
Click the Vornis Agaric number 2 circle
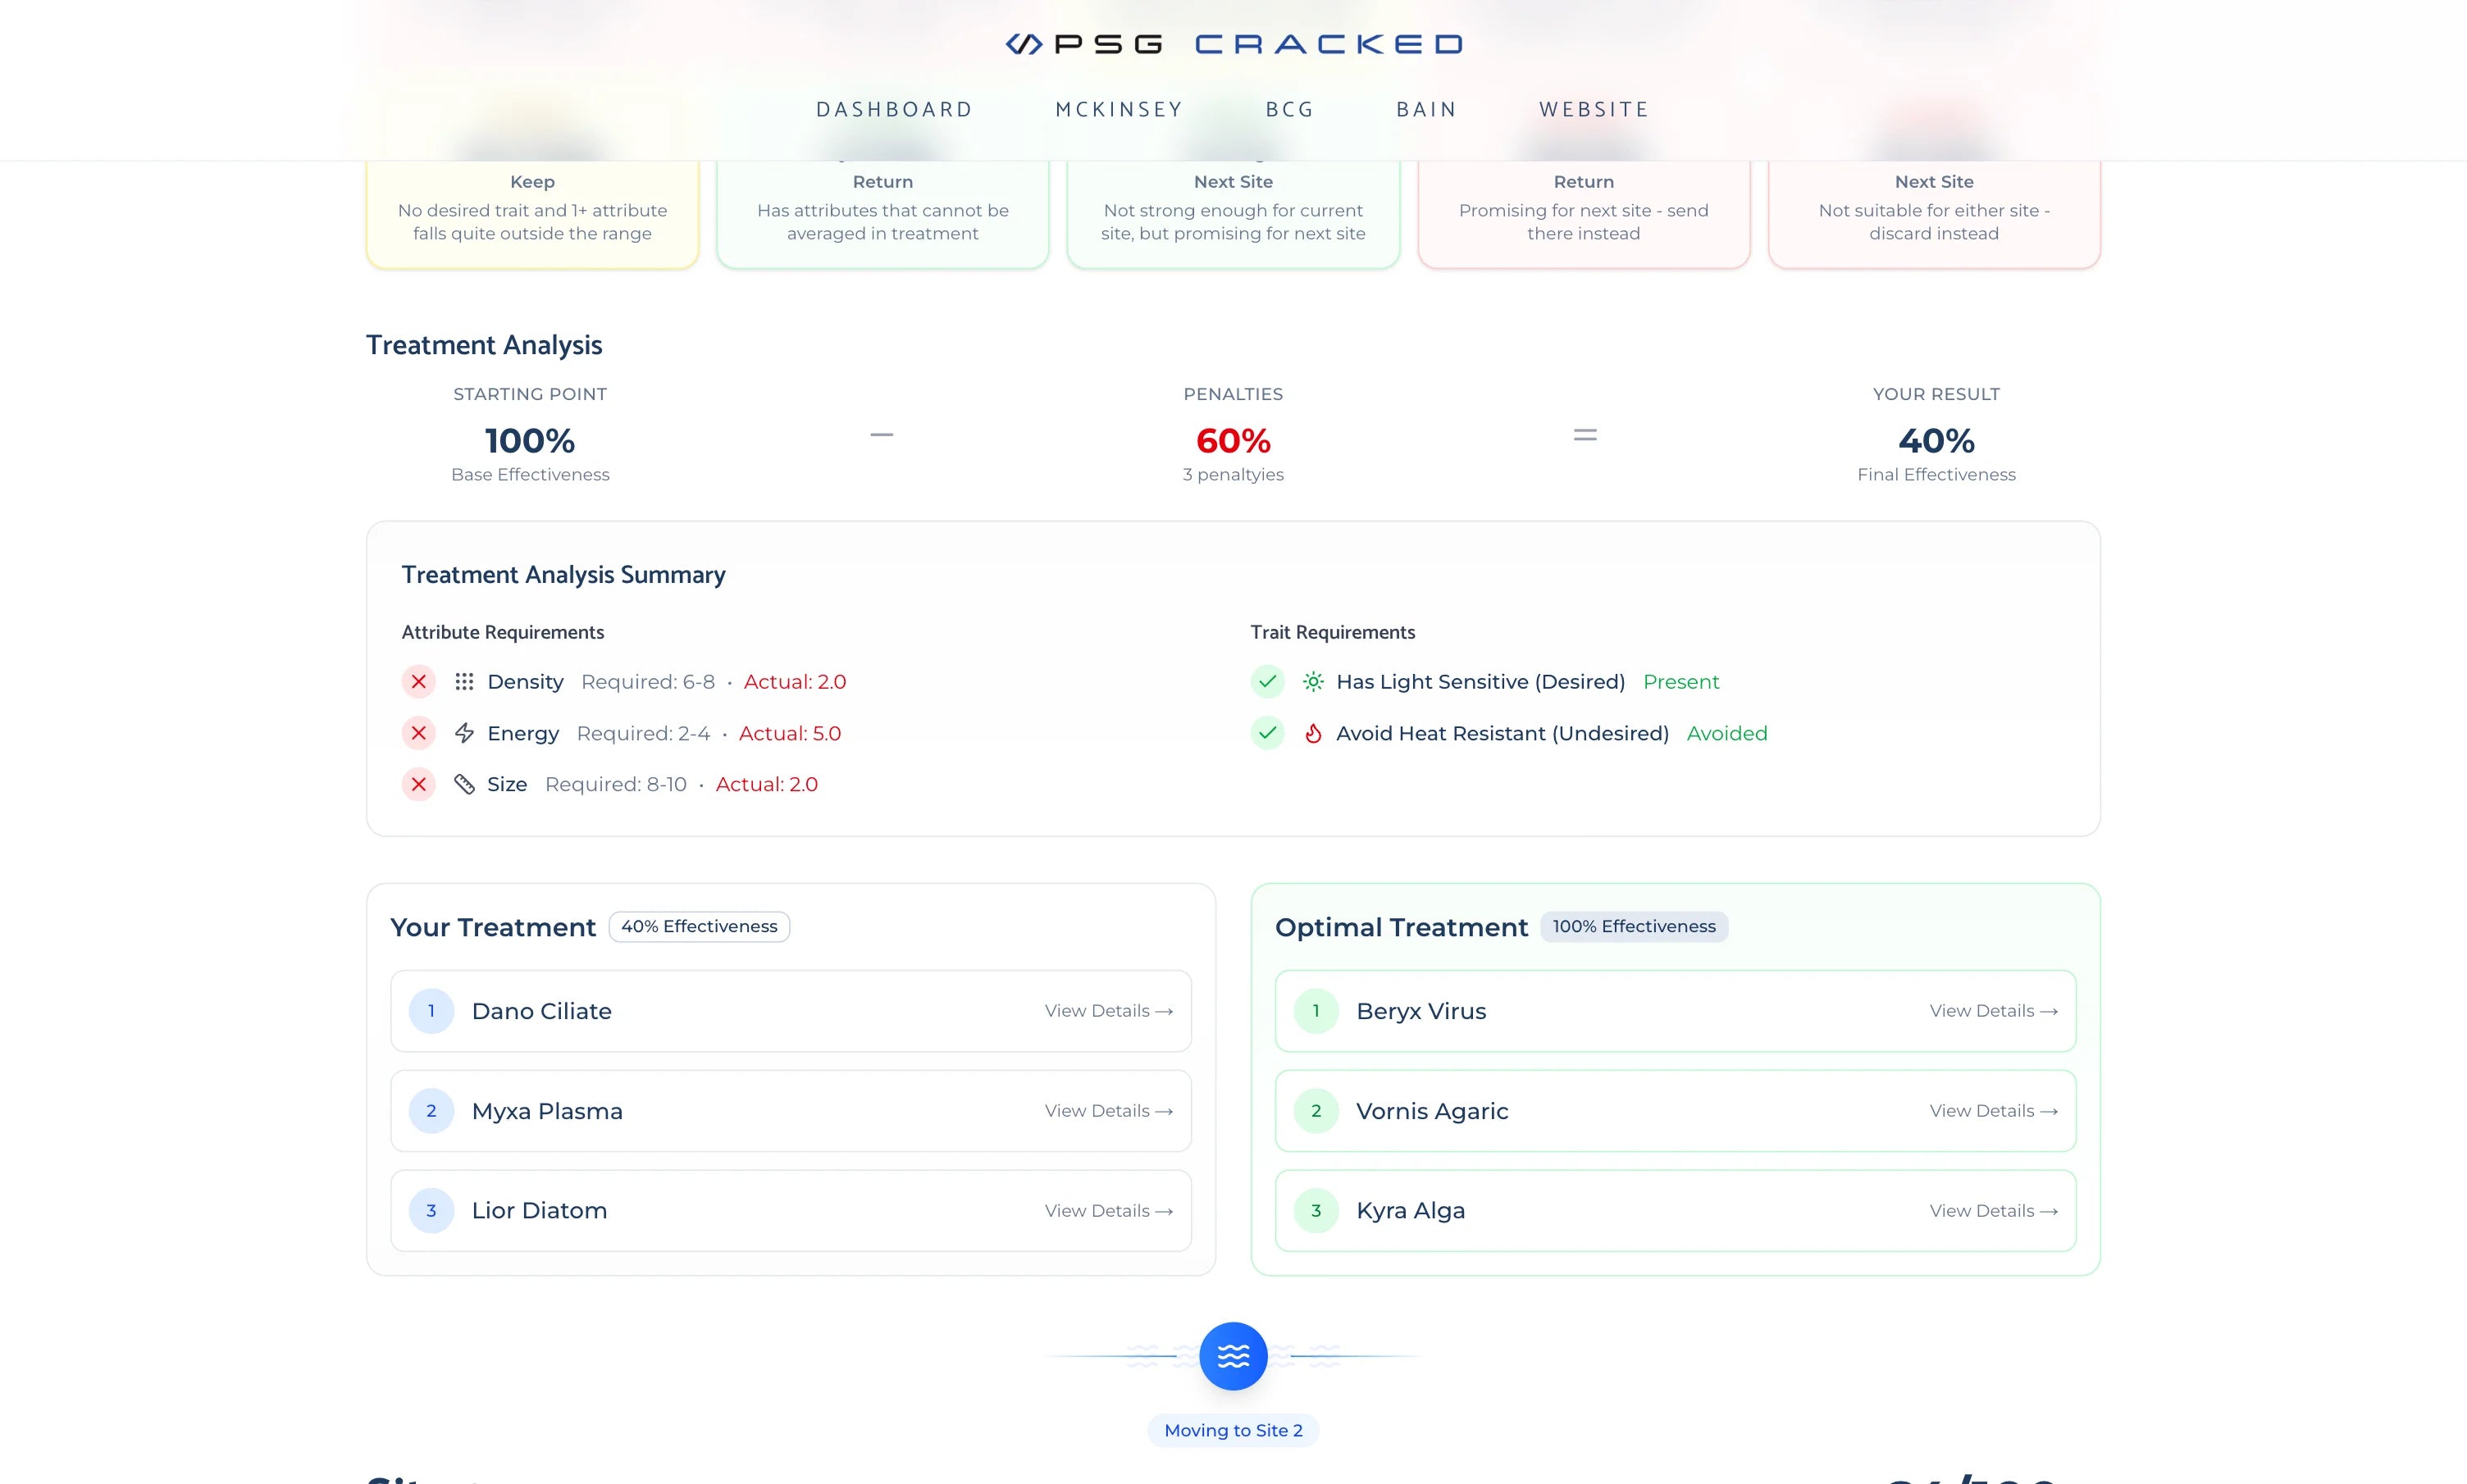pos(1316,1111)
